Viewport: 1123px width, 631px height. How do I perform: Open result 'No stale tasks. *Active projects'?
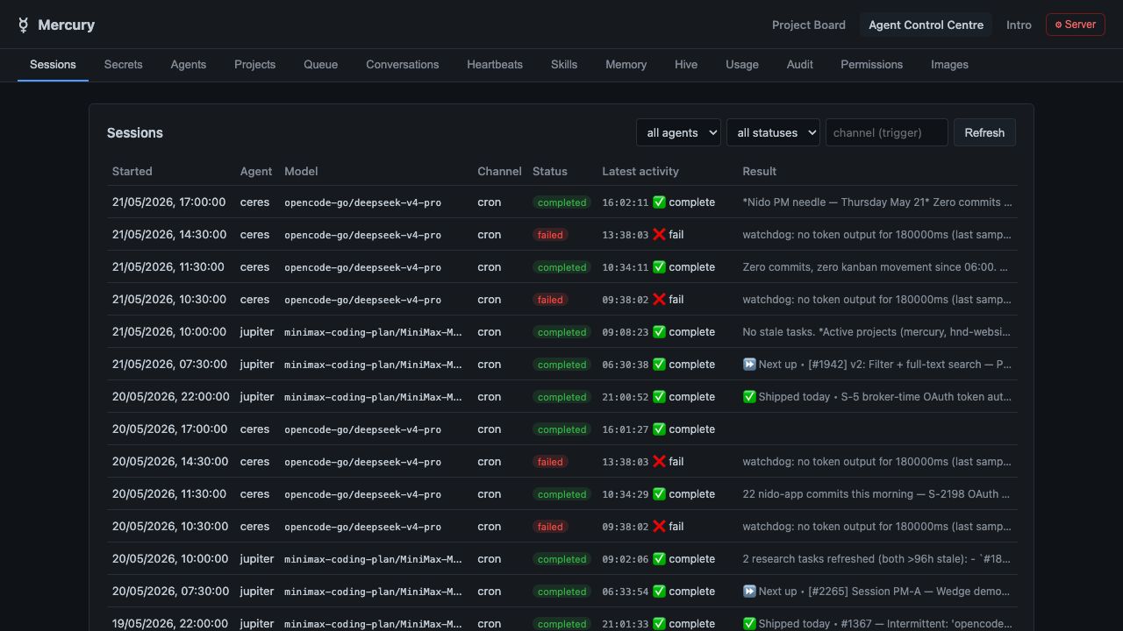877,331
